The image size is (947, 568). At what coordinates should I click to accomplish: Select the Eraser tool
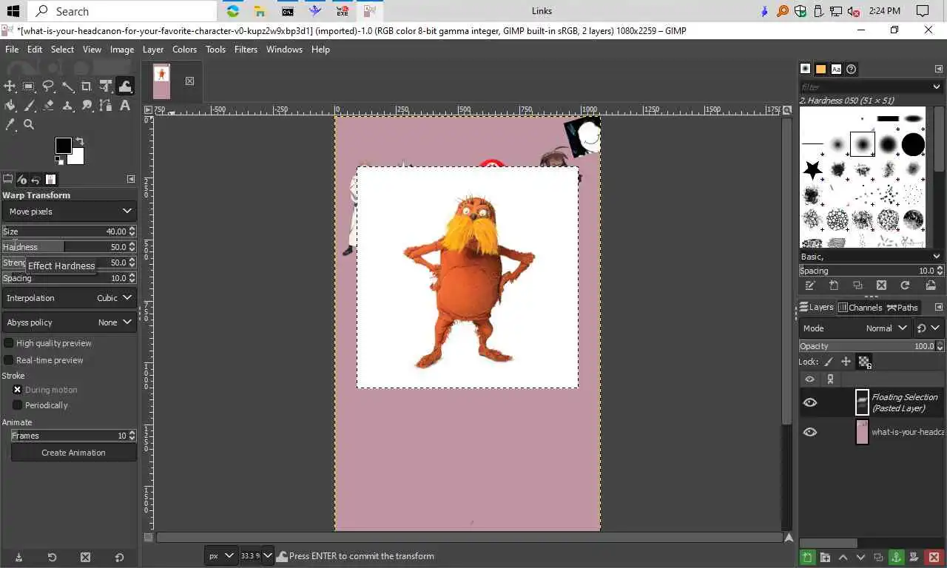tap(48, 106)
